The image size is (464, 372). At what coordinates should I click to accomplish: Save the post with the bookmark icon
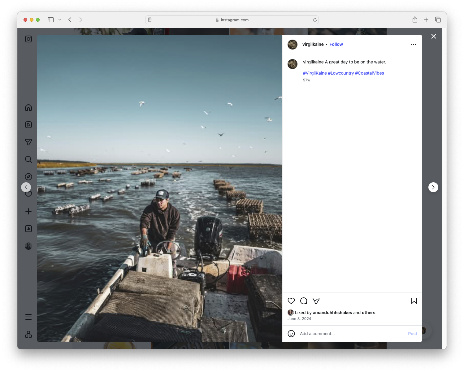pos(414,301)
